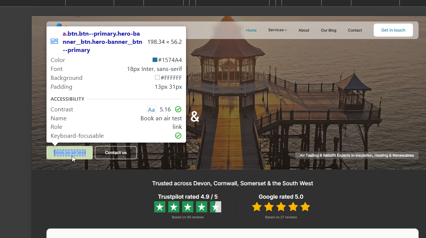The height and width of the screenshot is (238, 426).
Task: Click the 198.34 × 56.2 dimensions text
Action: [165, 42]
